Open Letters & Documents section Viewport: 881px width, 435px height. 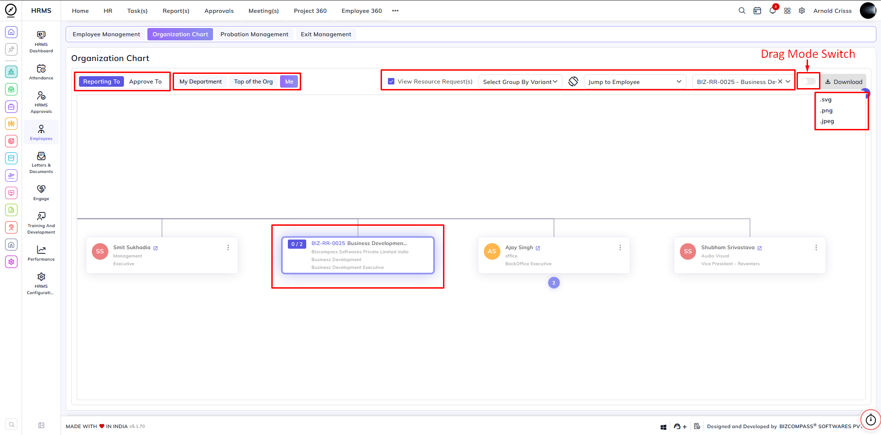(41, 156)
